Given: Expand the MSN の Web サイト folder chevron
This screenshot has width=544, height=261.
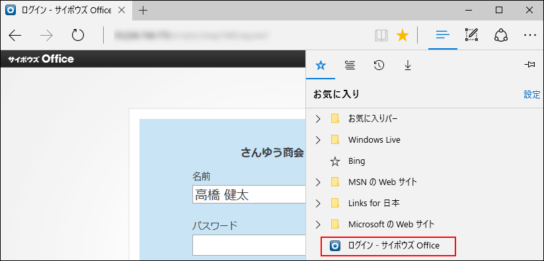Looking at the screenshot, I should click(x=318, y=182).
